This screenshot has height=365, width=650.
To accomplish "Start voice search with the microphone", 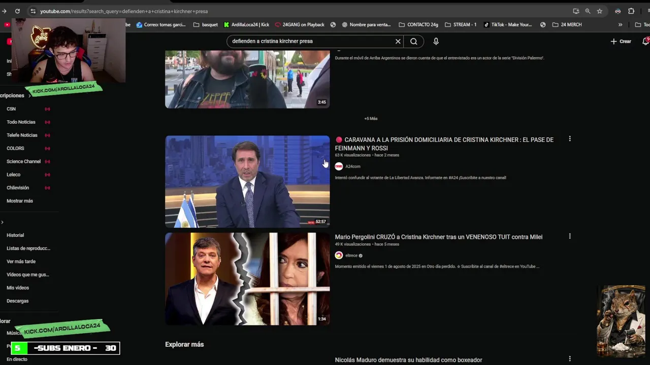I will point(436,41).
